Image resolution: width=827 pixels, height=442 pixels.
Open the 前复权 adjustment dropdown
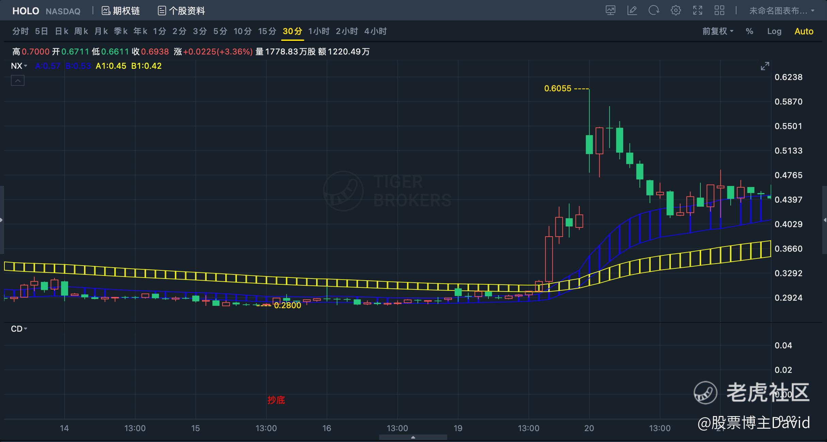pos(718,31)
